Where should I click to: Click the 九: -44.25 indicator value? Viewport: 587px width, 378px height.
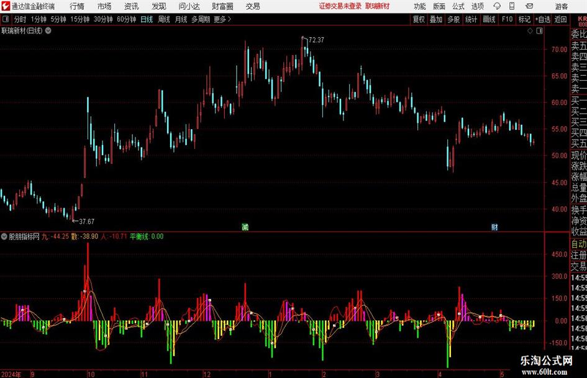point(55,236)
